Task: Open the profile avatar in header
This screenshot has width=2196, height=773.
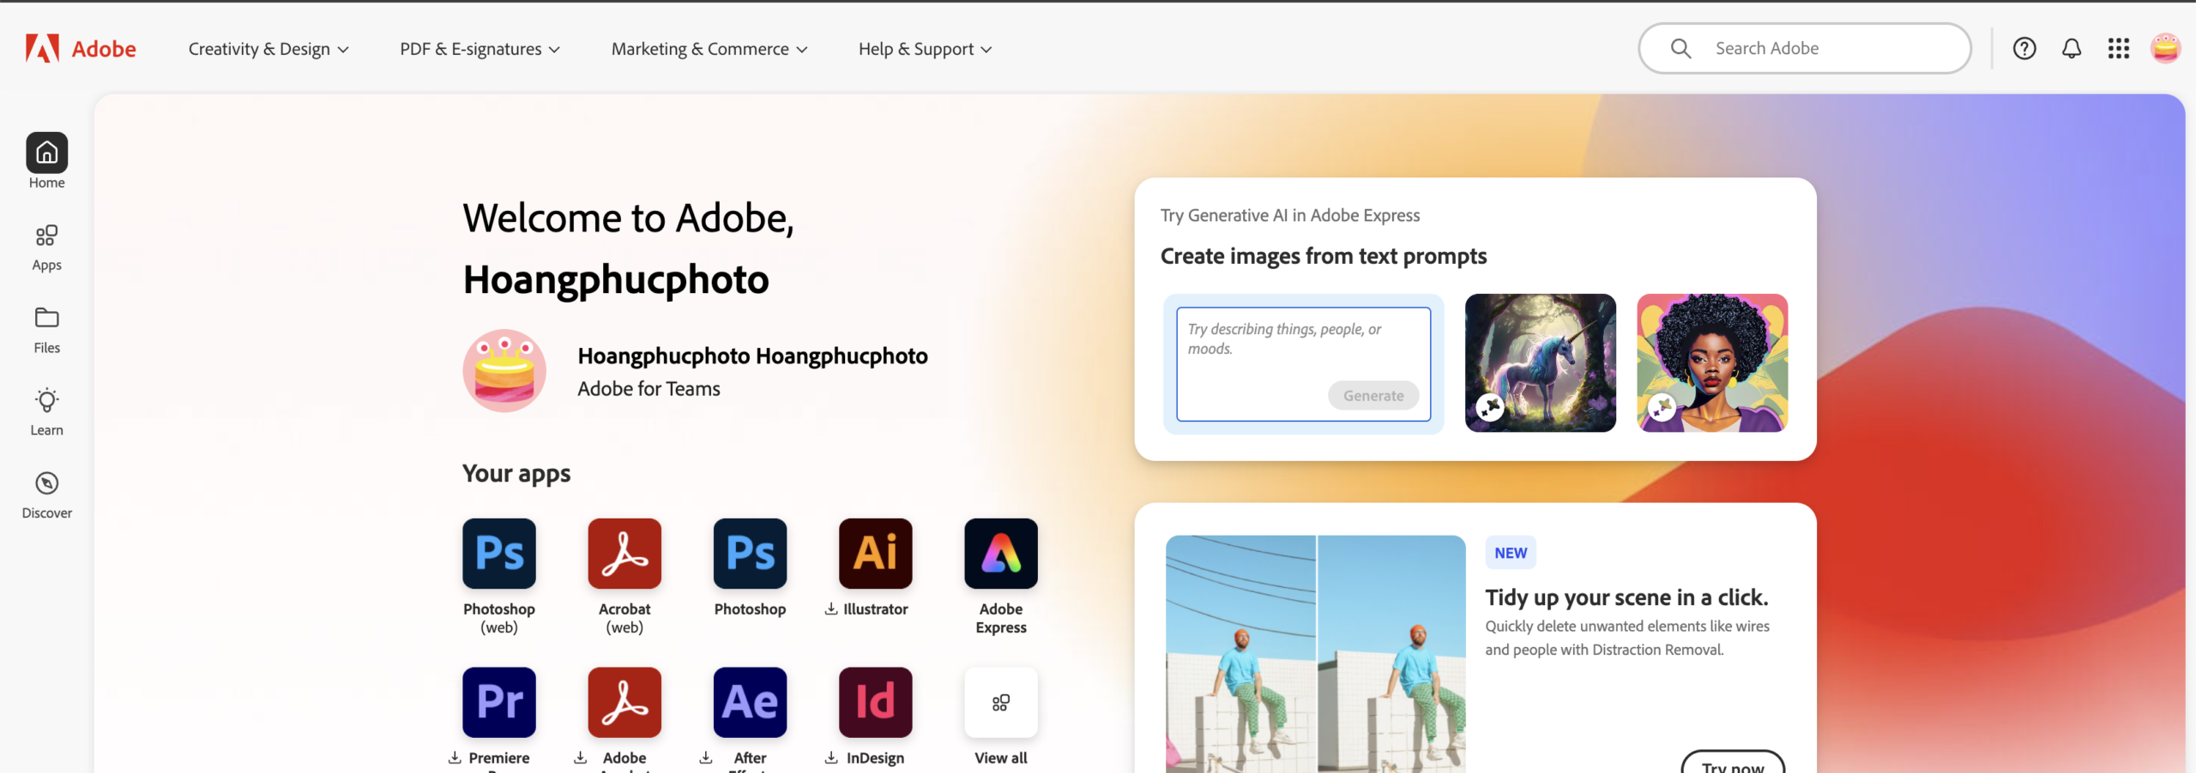Action: (x=2166, y=49)
